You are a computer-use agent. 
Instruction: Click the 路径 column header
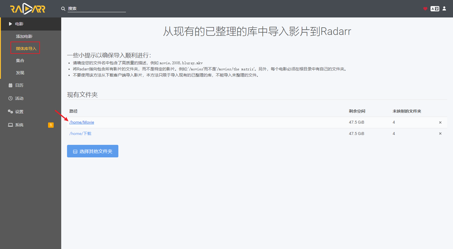pyautogui.click(x=73, y=111)
